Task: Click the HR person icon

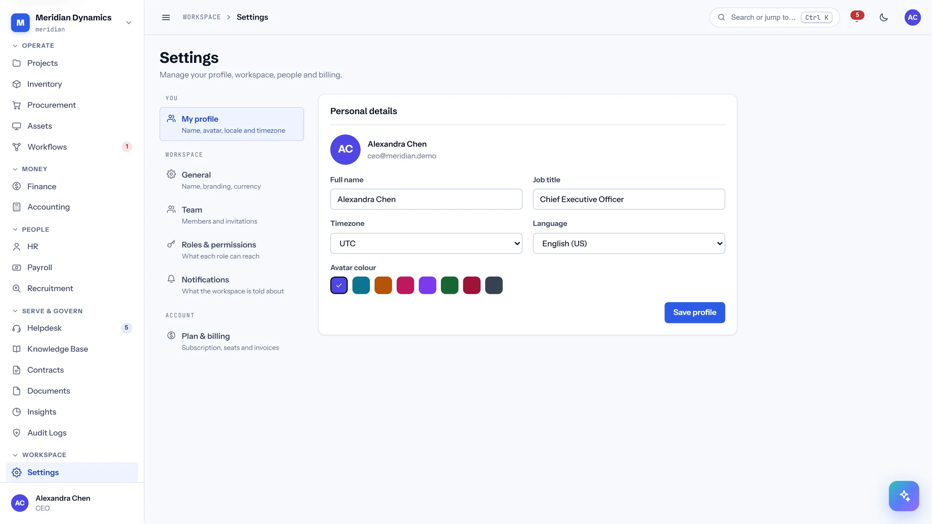Action: pyautogui.click(x=16, y=246)
